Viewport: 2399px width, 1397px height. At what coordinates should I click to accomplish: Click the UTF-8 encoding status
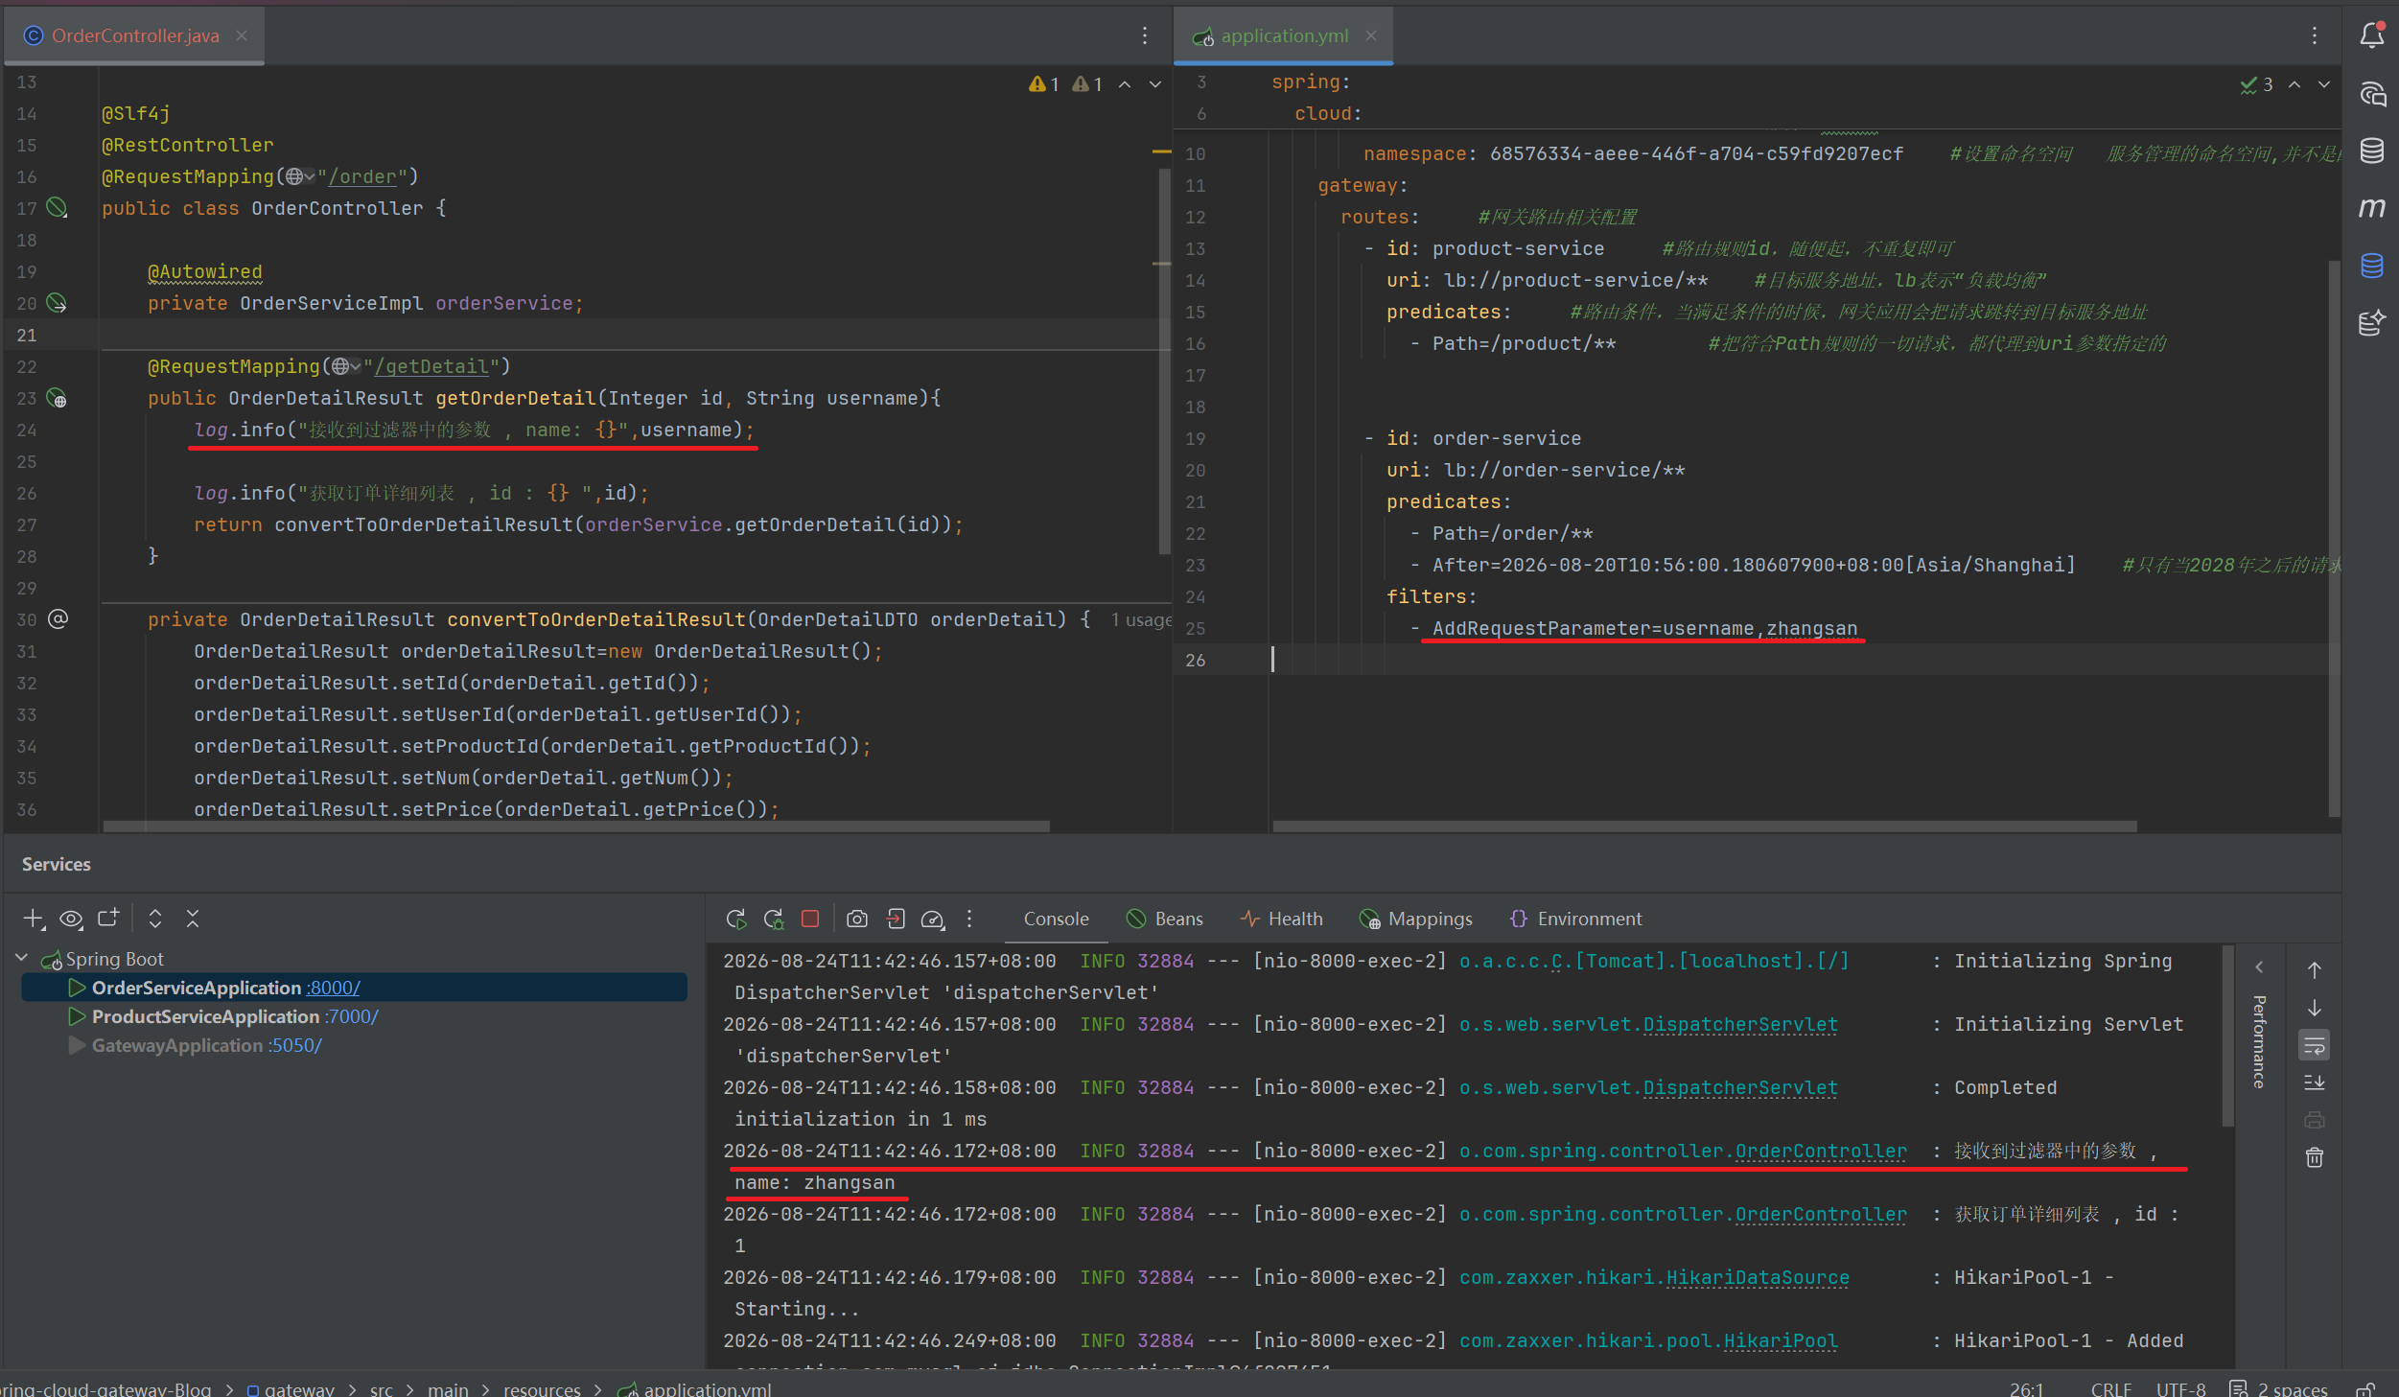click(2180, 1388)
